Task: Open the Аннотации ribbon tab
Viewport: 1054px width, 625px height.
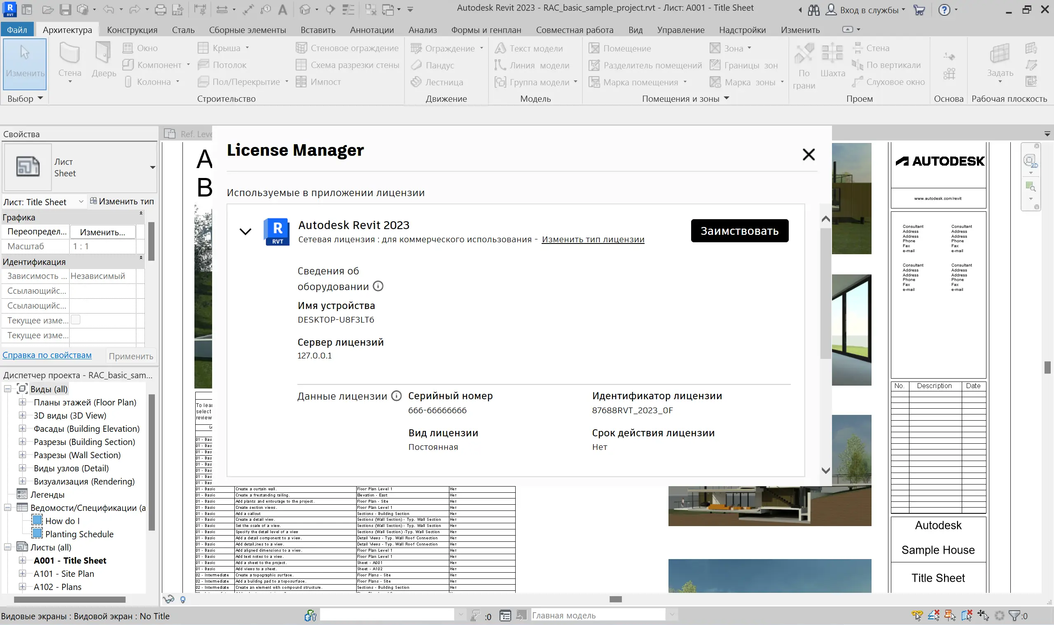Action: 372,30
